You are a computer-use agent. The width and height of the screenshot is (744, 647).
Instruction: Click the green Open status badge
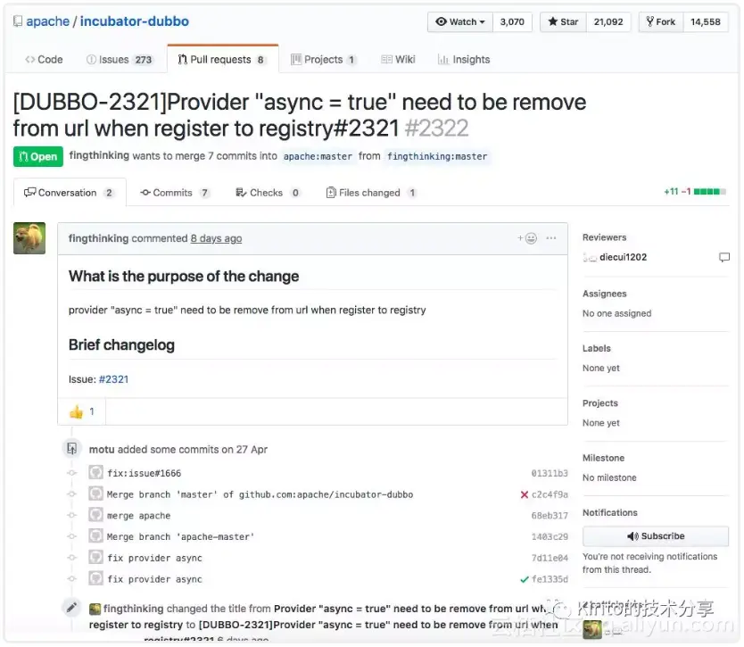38,157
